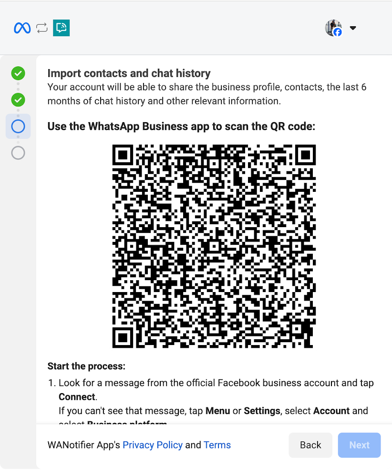Open the teal WANotifier chat app icon
This screenshot has height=471, width=392.
point(61,28)
